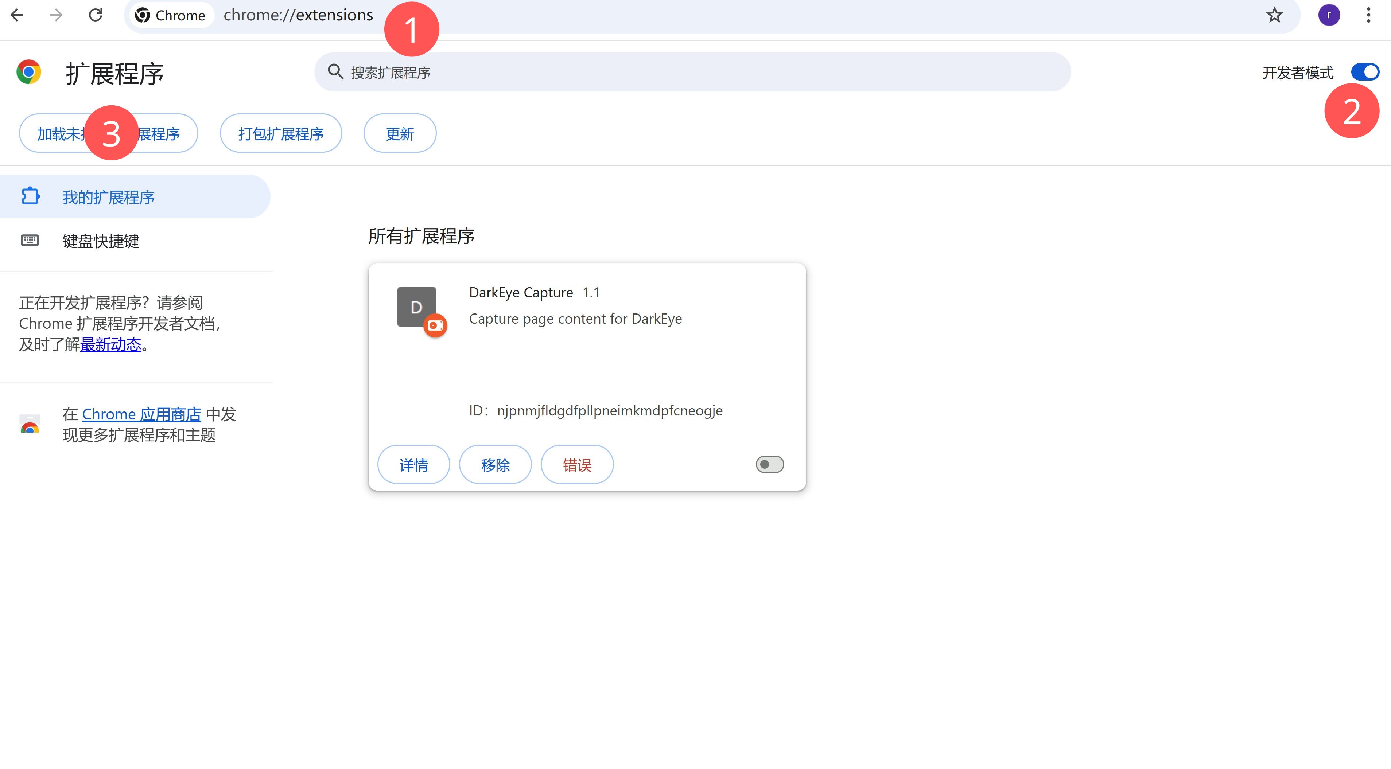Click the 打包扩展程序 button

(x=281, y=133)
